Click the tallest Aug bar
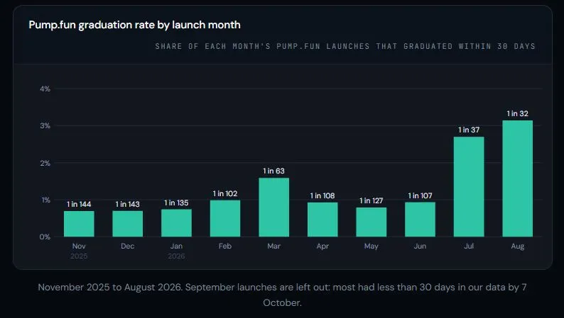 (x=518, y=178)
